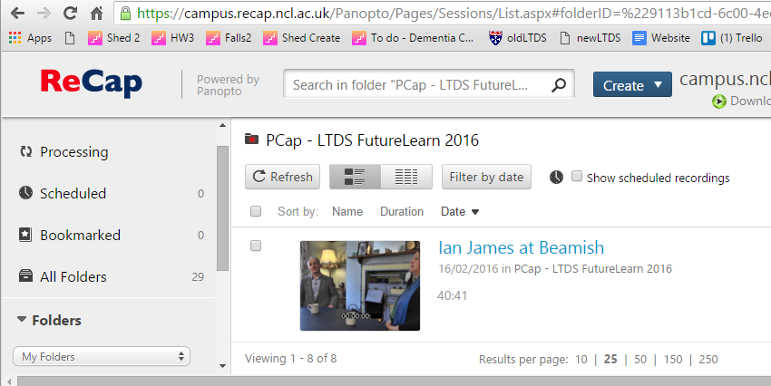Open the Ian James at Beamish link
Viewport: 771px width, 386px height.
tap(521, 247)
